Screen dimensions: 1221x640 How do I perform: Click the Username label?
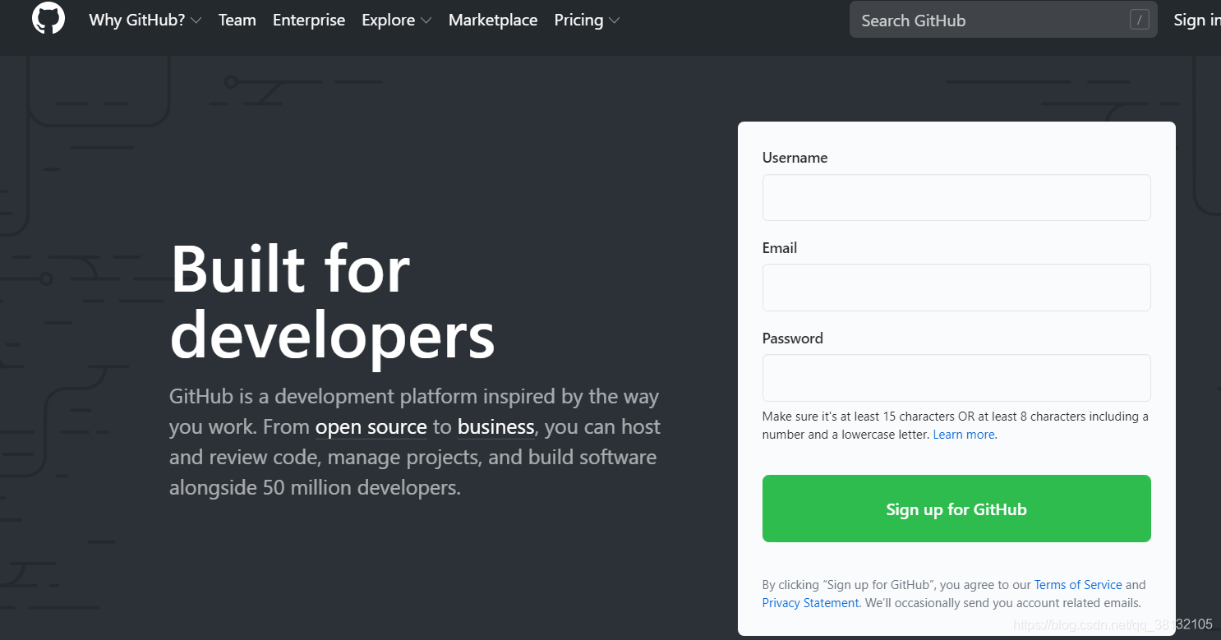click(795, 158)
